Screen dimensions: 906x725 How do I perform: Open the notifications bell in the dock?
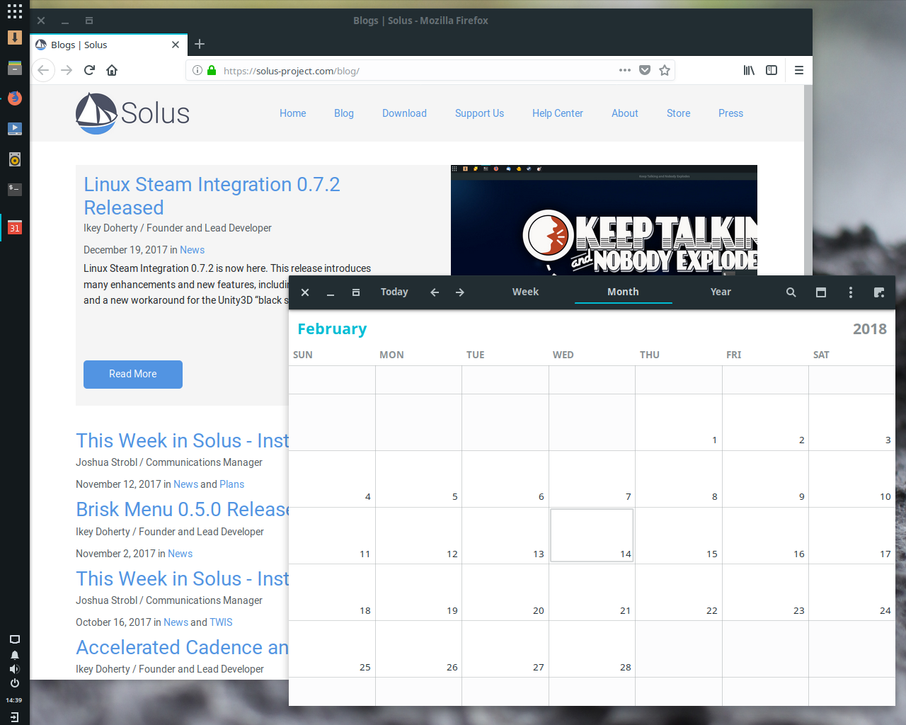15,655
